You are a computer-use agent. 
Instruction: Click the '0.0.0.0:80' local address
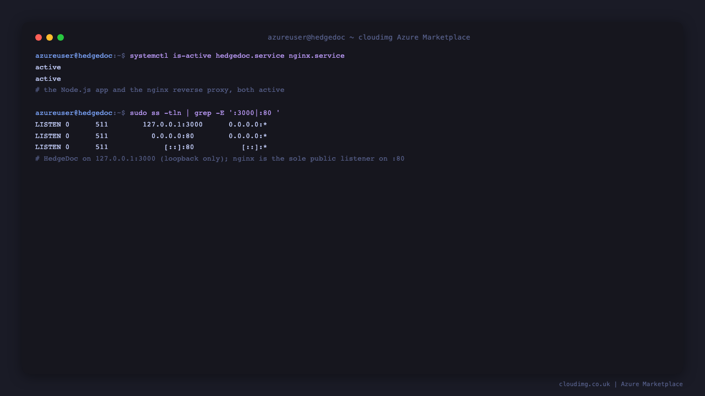pos(173,136)
